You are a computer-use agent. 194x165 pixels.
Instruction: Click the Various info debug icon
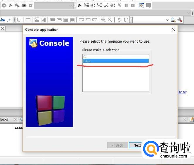148,6
